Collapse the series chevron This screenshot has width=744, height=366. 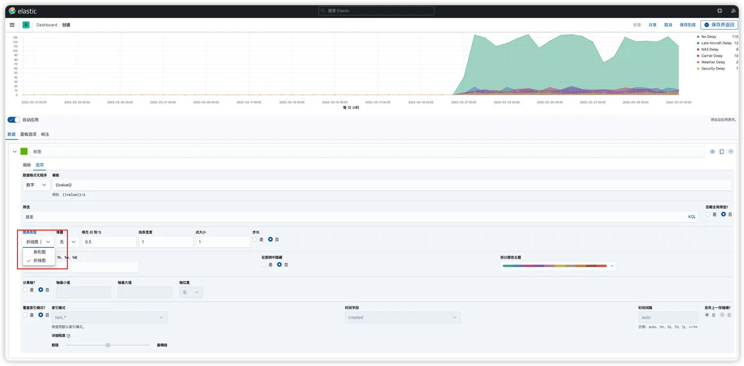14,152
